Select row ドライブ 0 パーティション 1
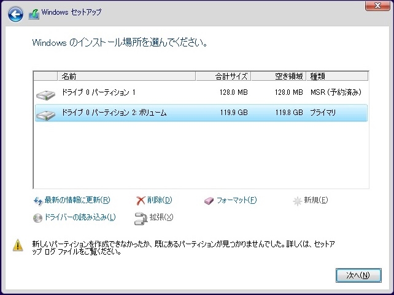The image size is (394, 295). coord(201,92)
